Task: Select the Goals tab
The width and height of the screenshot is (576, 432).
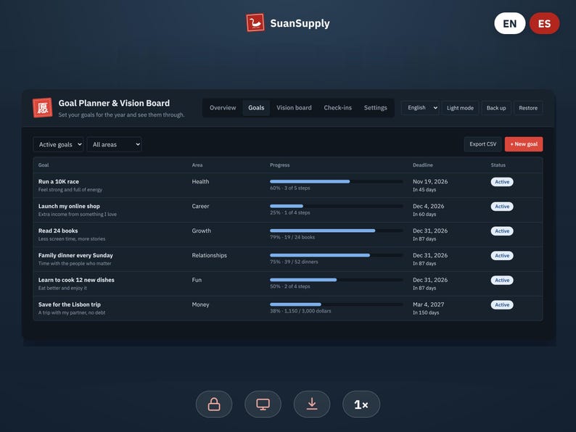Action: point(256,107)
